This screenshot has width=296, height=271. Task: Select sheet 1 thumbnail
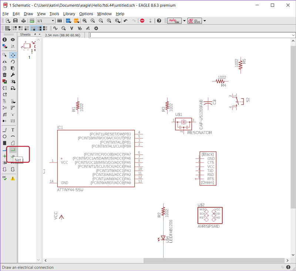[x=29, y=48]
